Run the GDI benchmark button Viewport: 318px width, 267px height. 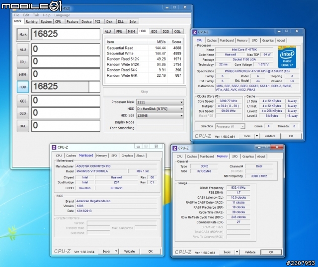[23, 101]
